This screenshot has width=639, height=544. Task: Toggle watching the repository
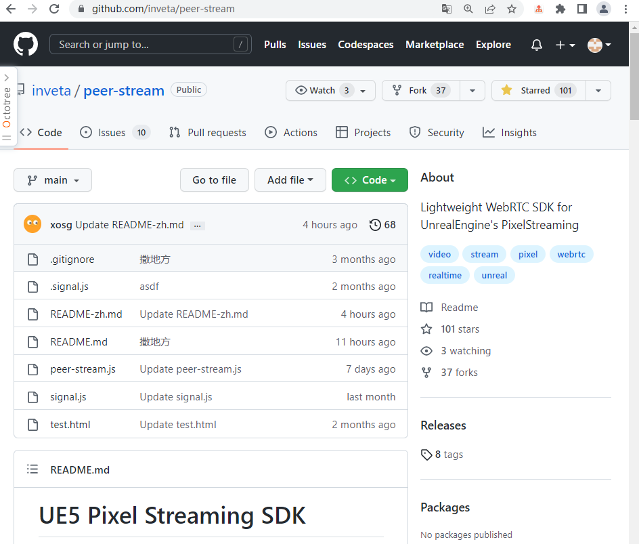pyautogui.click(x=322, y=90)
